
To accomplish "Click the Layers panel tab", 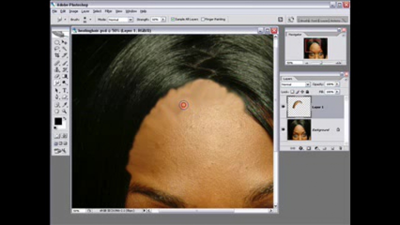I will point(288,79).
